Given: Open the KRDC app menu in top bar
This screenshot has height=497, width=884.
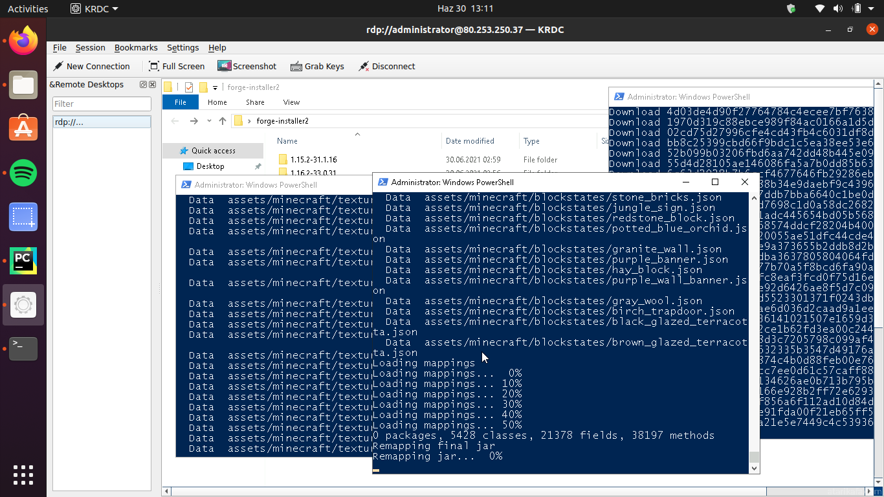Looking at the screenshot, I should [94, 8].
